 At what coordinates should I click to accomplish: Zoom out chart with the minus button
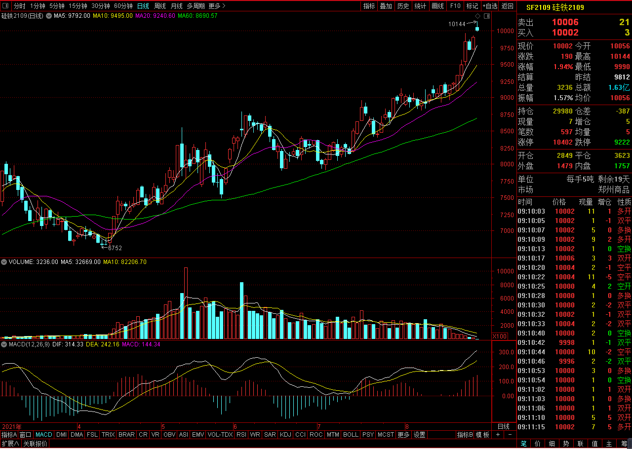[509, 435]
